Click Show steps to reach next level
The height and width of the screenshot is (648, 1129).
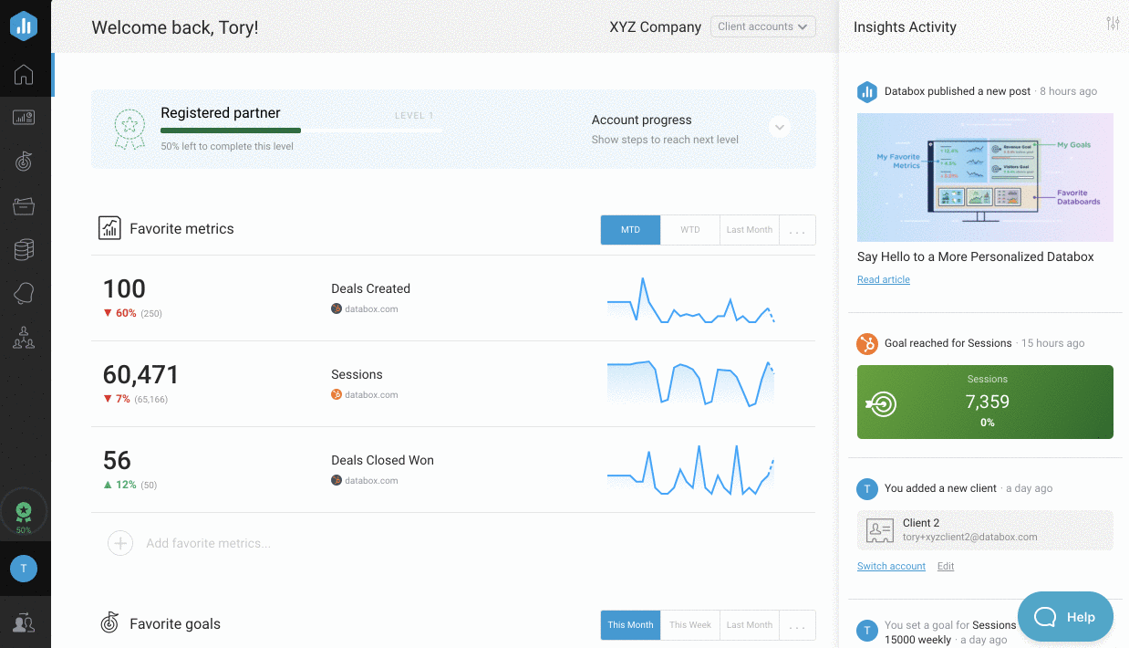pyautogui.click(x=665, y=140)
